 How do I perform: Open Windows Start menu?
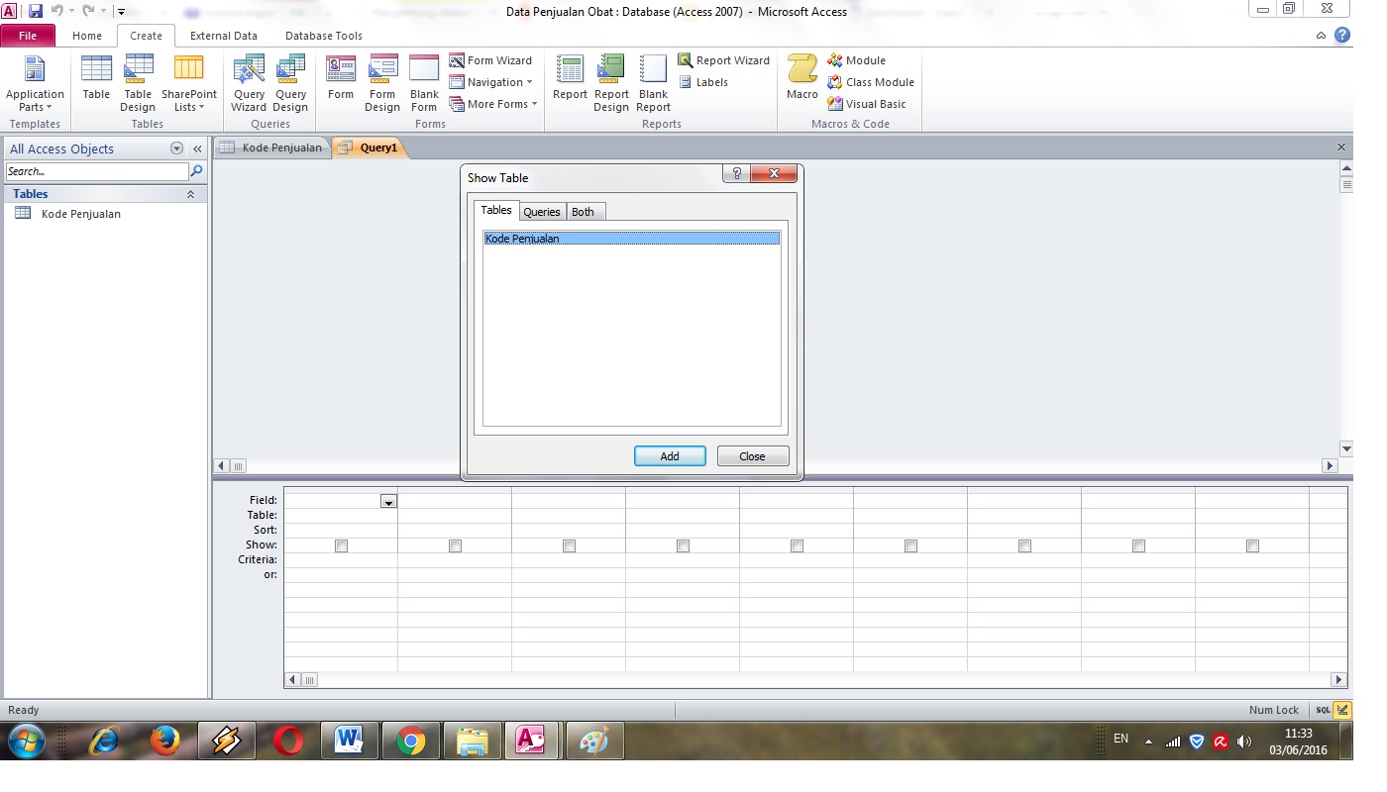[x=26, y=741]
